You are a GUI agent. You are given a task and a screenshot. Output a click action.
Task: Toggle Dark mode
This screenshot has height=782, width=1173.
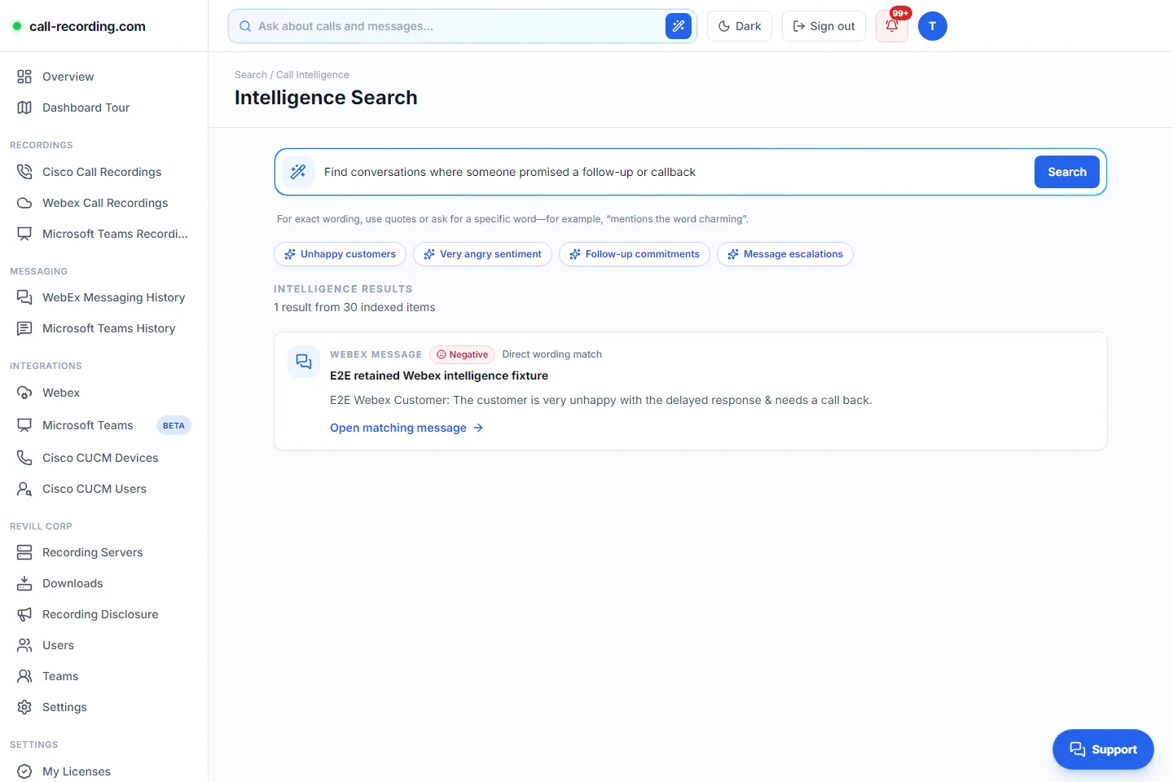click(x=740, y=26)
